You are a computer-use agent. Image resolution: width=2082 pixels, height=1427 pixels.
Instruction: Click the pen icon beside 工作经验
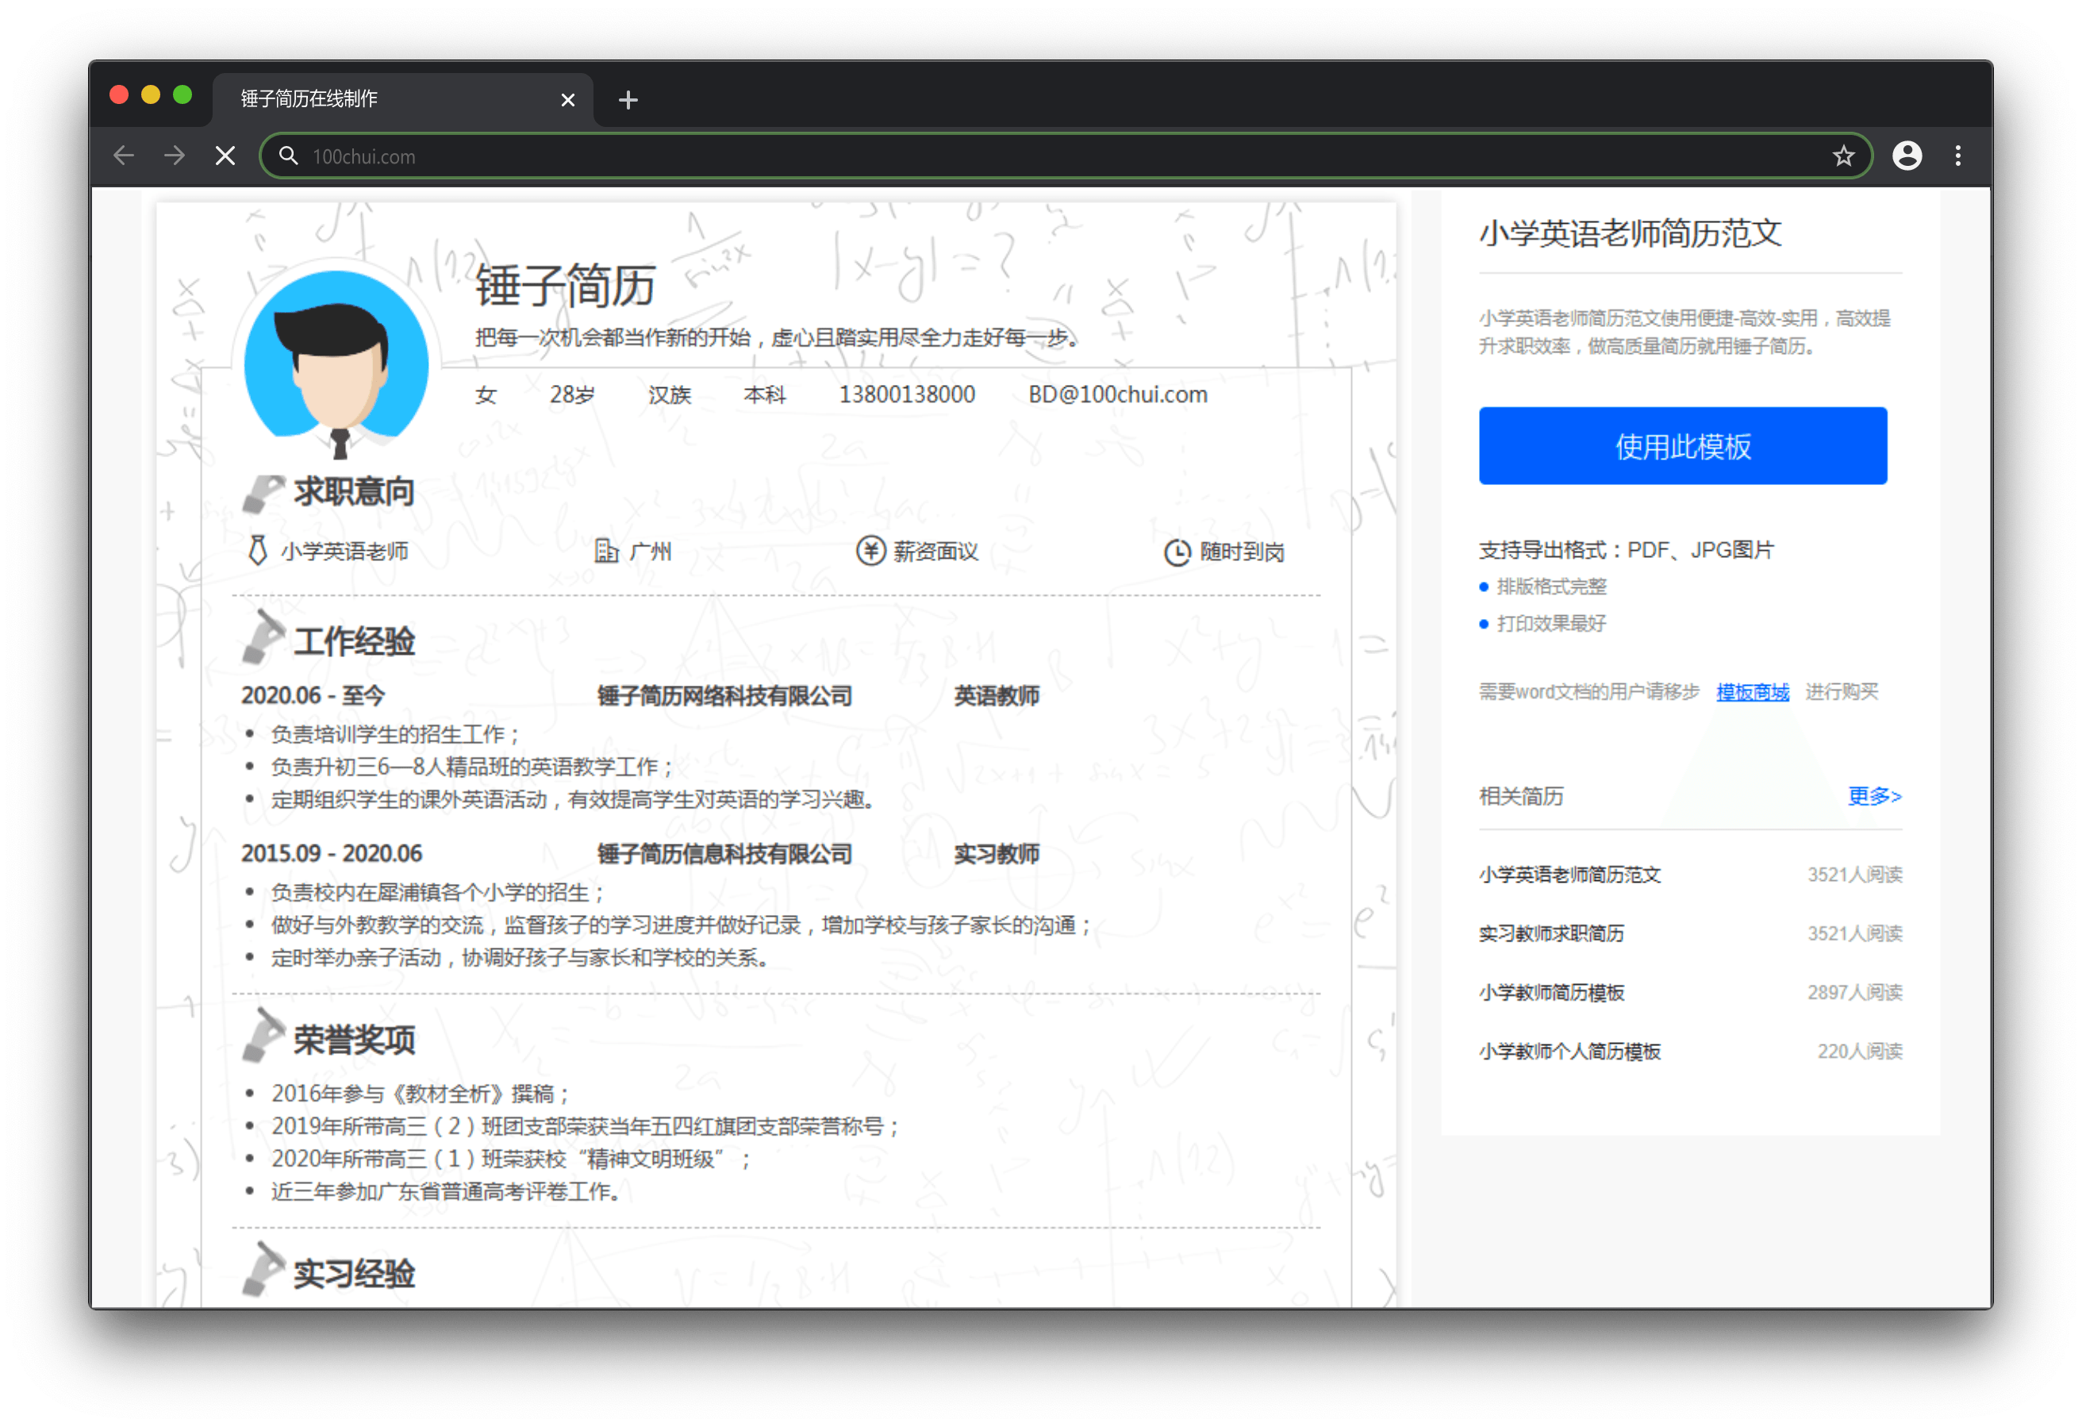click(263, 638)
